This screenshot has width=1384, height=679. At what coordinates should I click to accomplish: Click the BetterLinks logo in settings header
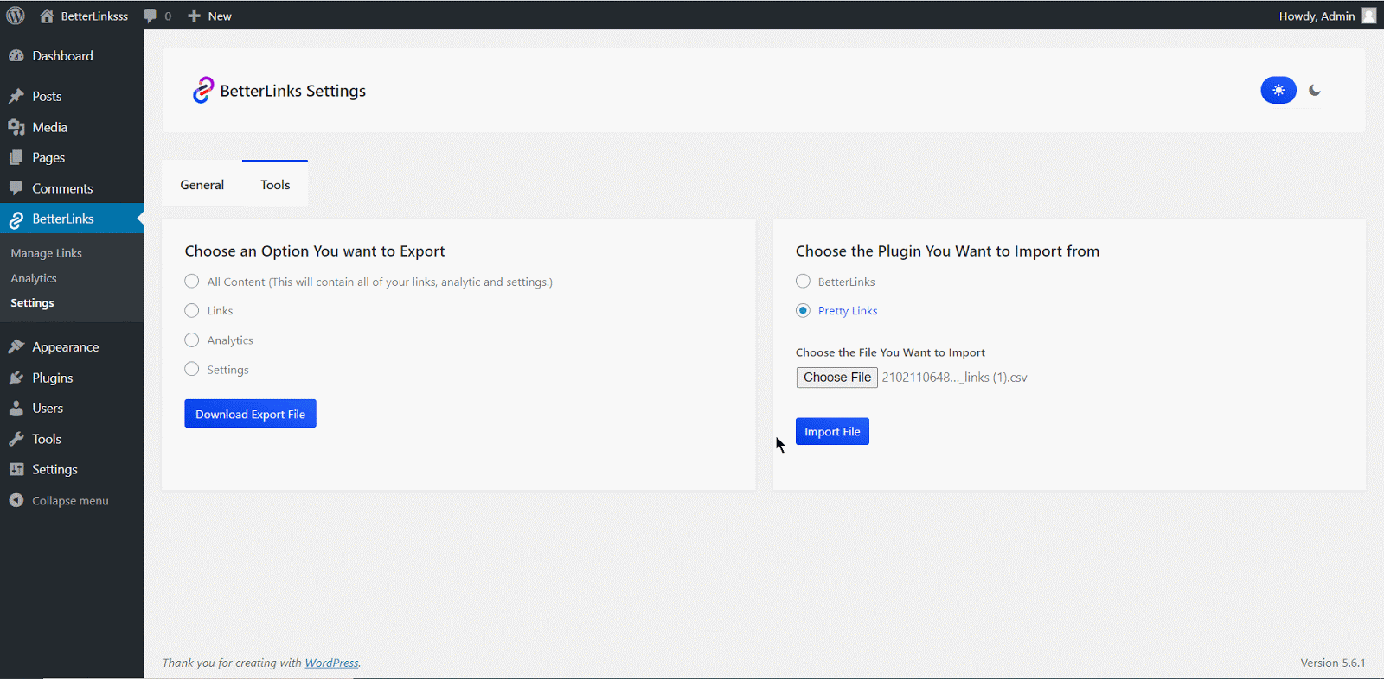pyautogui.click(x=202, y=90)
